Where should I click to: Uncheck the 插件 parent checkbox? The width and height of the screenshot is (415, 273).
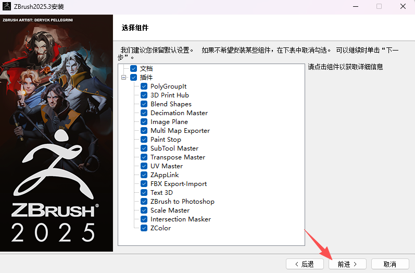click(134, 77)
